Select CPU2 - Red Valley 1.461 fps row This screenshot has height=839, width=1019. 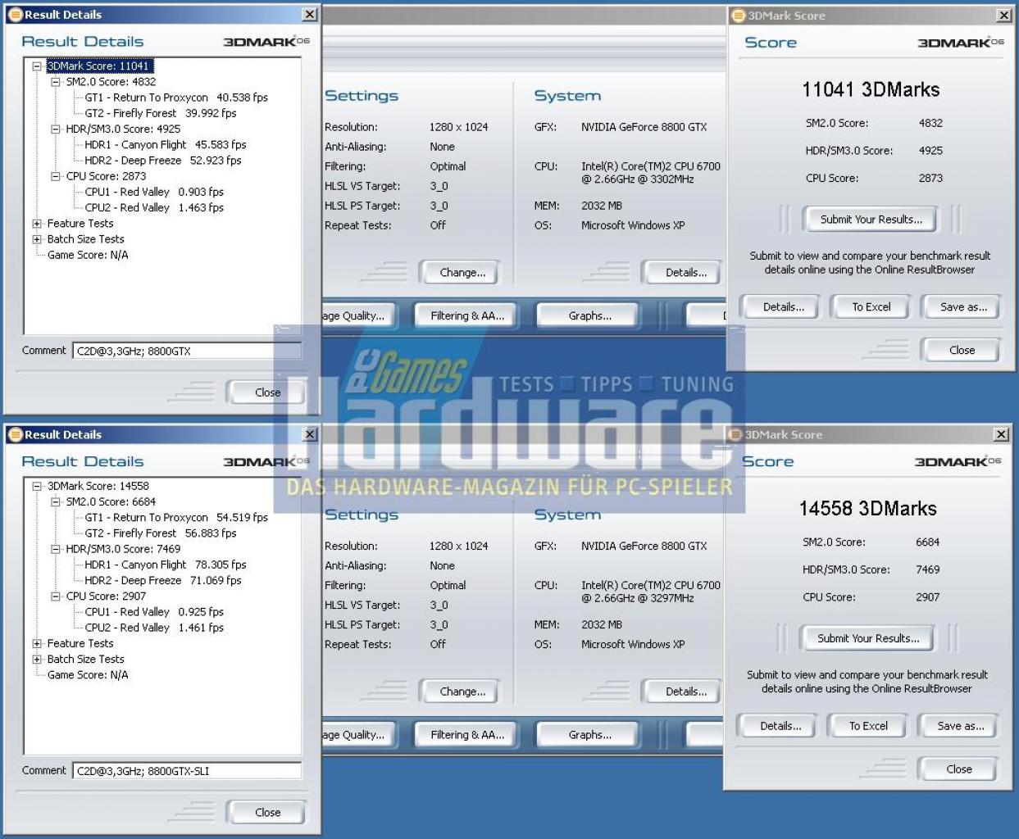coord(154,628)
